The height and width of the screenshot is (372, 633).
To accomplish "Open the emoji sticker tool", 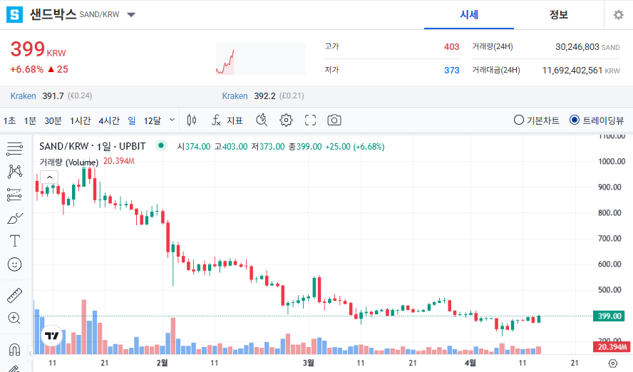I will (x=14, y=264).
